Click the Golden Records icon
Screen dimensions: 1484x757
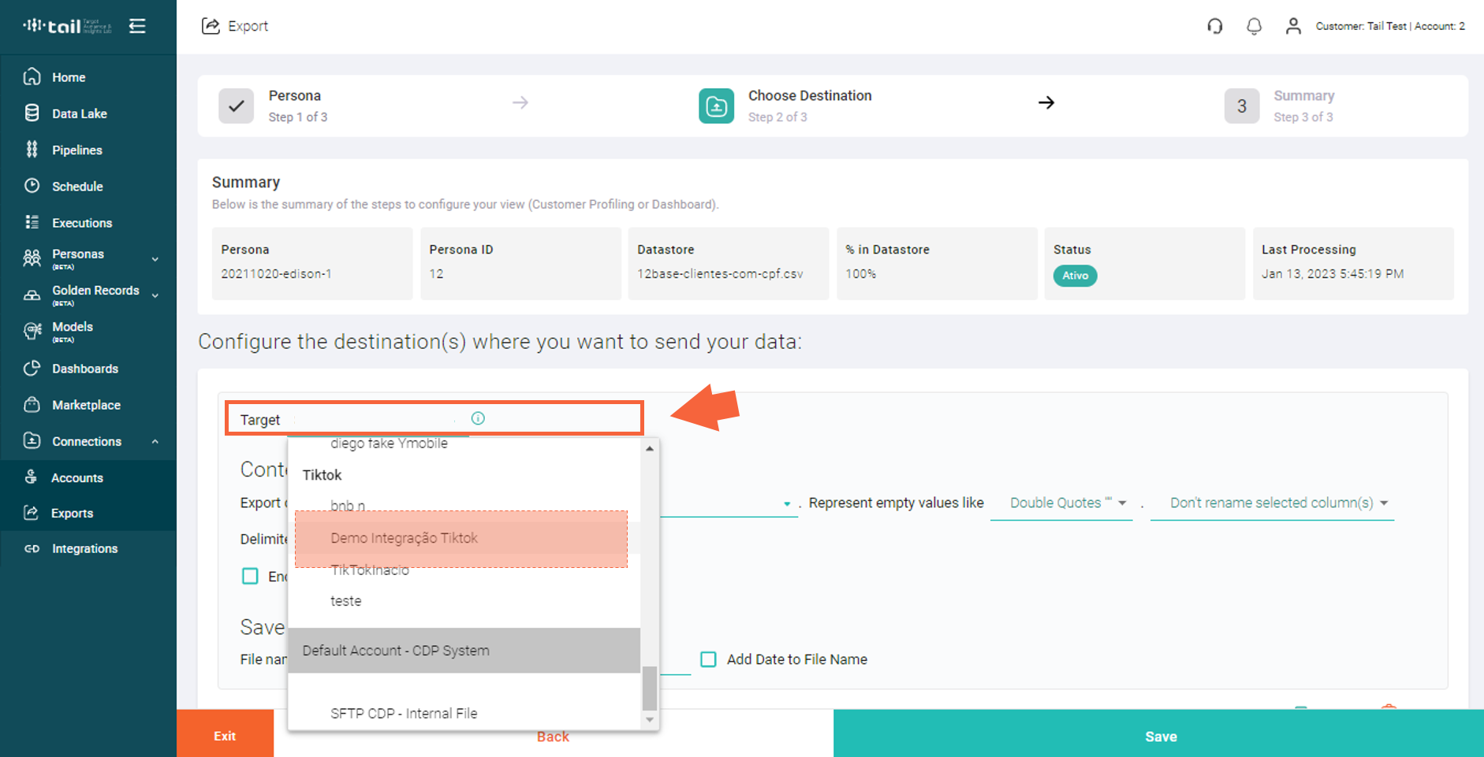tap(32, 295)
